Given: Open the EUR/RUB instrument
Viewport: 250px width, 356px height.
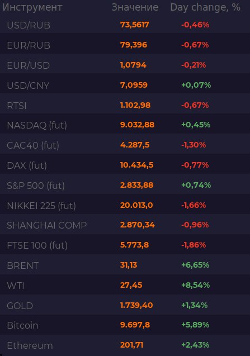Looking at the screenshot, I should (x=125, y=45).
